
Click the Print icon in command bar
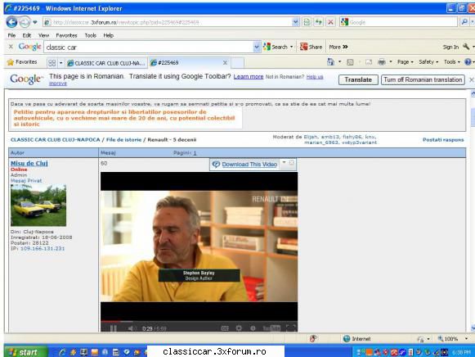pos(382,62)
